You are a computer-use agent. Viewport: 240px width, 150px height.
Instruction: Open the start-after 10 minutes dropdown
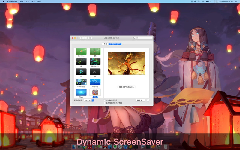pyautogui.click(x=89, y=100)
